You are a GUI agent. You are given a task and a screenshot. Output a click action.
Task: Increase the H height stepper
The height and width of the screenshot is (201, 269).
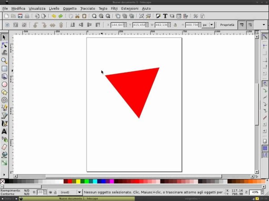coord(200,24)
